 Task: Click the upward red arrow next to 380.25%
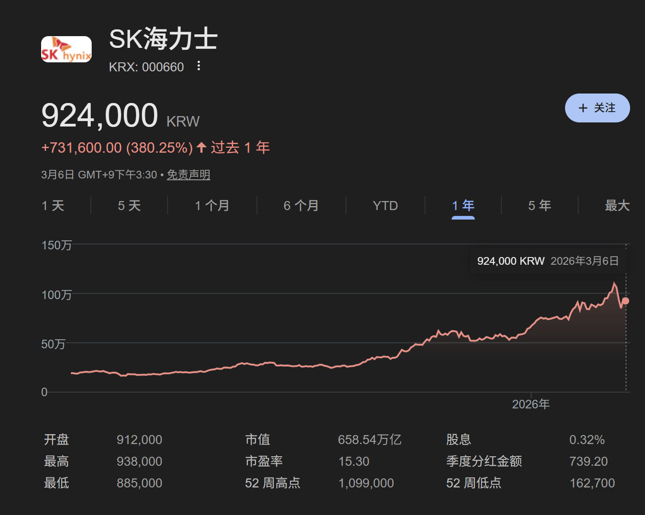pyautogui.click(x=201, y=147)
